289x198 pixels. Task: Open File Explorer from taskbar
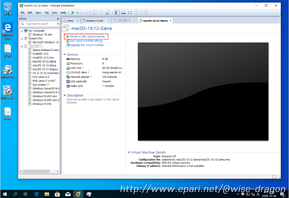pos(47,194)
